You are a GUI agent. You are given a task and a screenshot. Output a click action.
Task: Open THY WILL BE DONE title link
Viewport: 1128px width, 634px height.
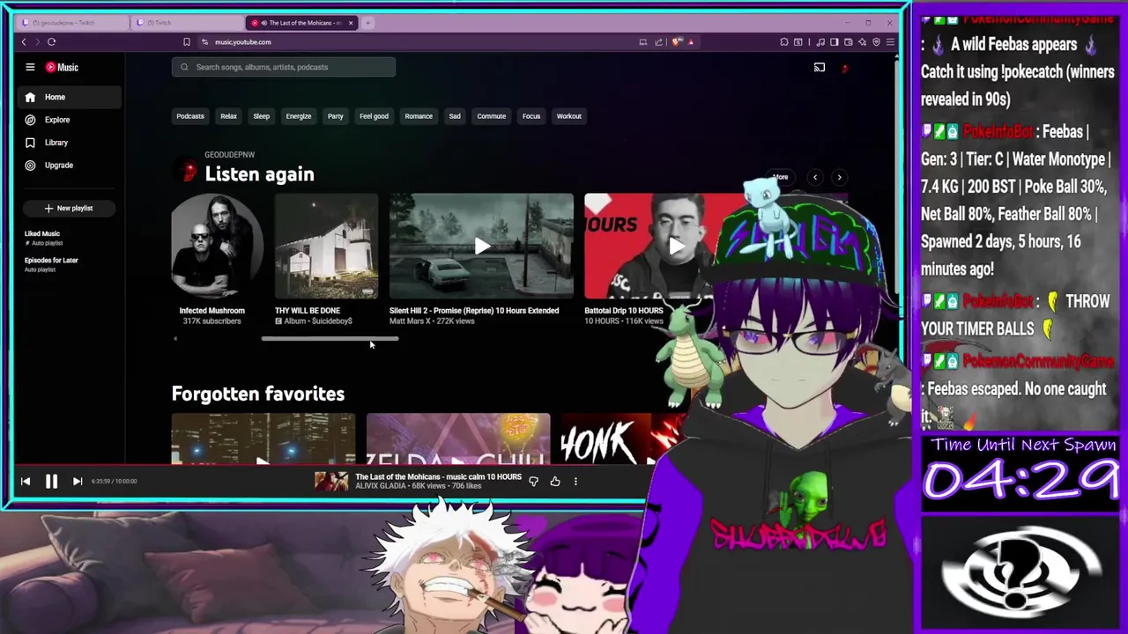[308, 311]
